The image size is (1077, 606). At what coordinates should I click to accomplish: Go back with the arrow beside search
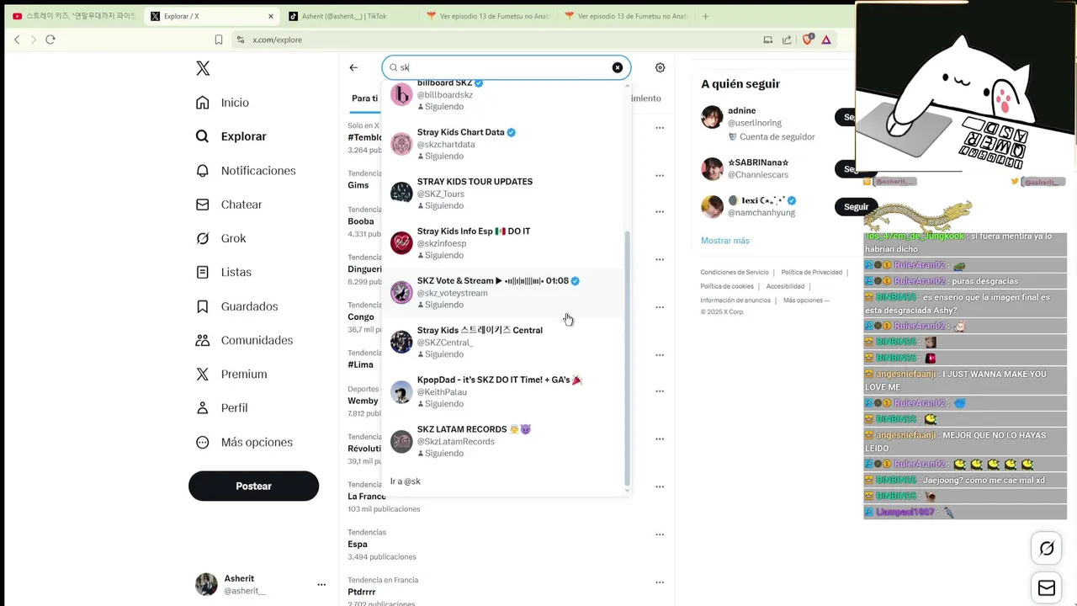click(x=353, y=67)
